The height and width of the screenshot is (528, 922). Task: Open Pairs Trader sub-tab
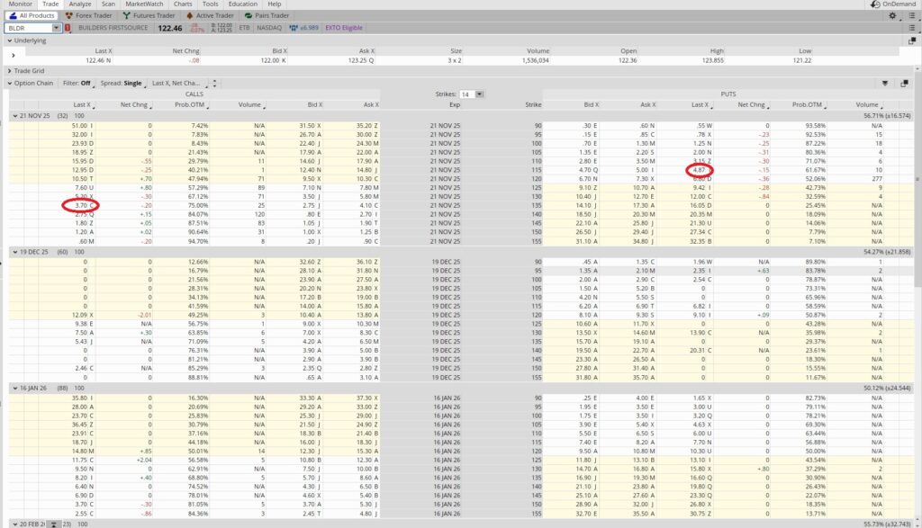267,15
